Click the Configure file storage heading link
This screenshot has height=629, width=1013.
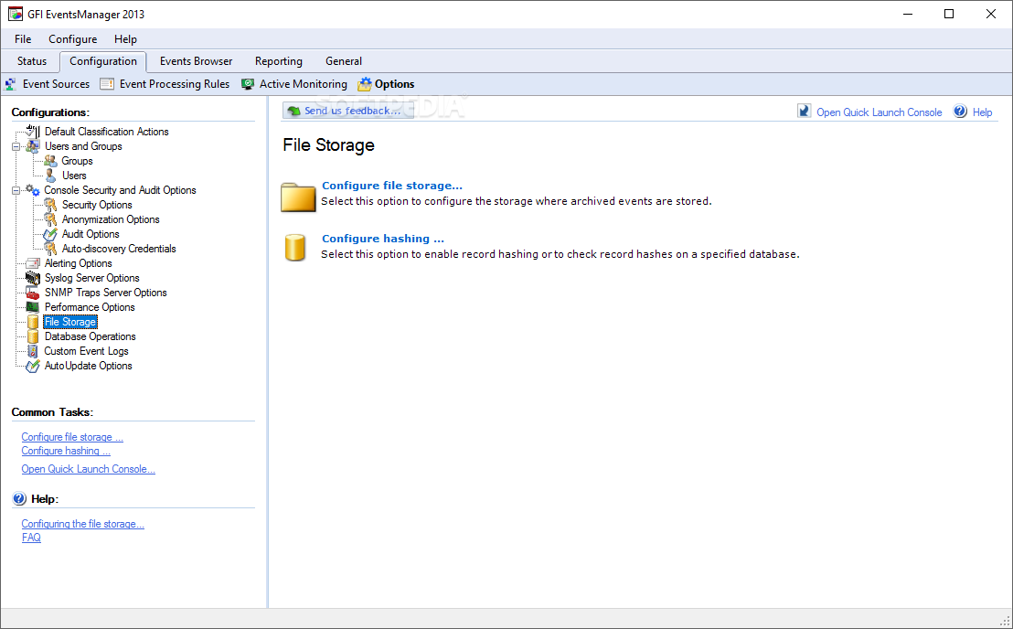(x=392, y=186)
